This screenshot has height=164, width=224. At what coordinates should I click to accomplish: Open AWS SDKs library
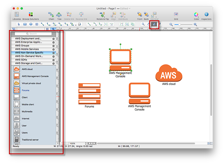coord(33,60)
